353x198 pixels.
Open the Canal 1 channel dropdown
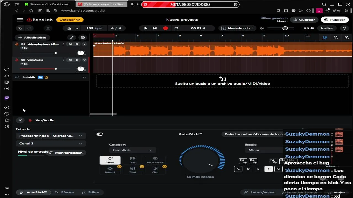pyautogui.click(x=51, y=143)
